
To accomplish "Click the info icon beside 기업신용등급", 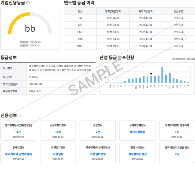I will click(28, 3).
